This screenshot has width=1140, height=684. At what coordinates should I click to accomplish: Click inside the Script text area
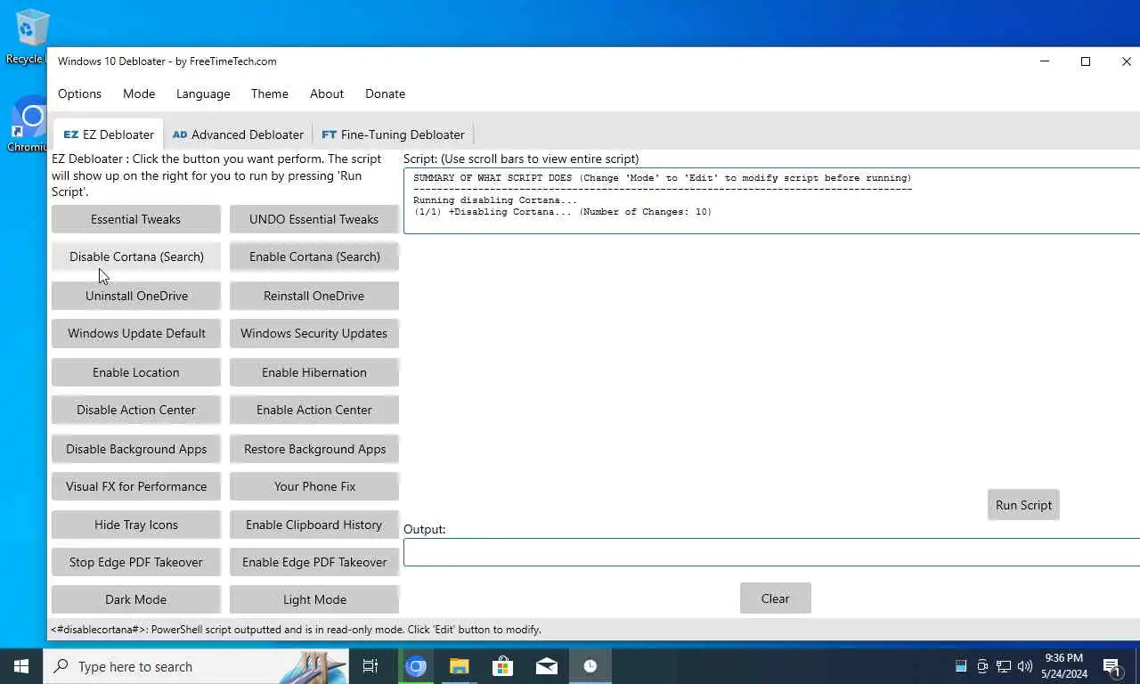[x=771, y=200]
